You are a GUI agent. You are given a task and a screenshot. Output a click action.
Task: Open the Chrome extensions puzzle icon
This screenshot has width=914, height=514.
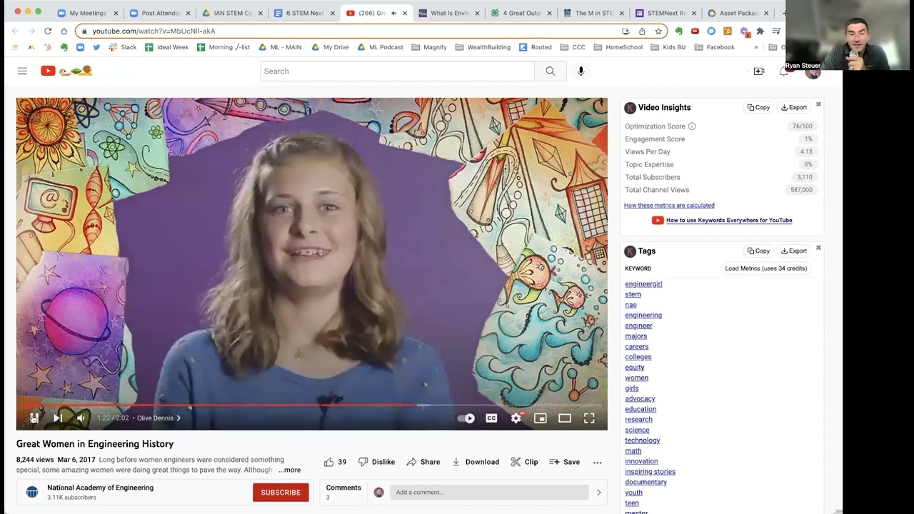pyautogui.click(x=760, y=31)
